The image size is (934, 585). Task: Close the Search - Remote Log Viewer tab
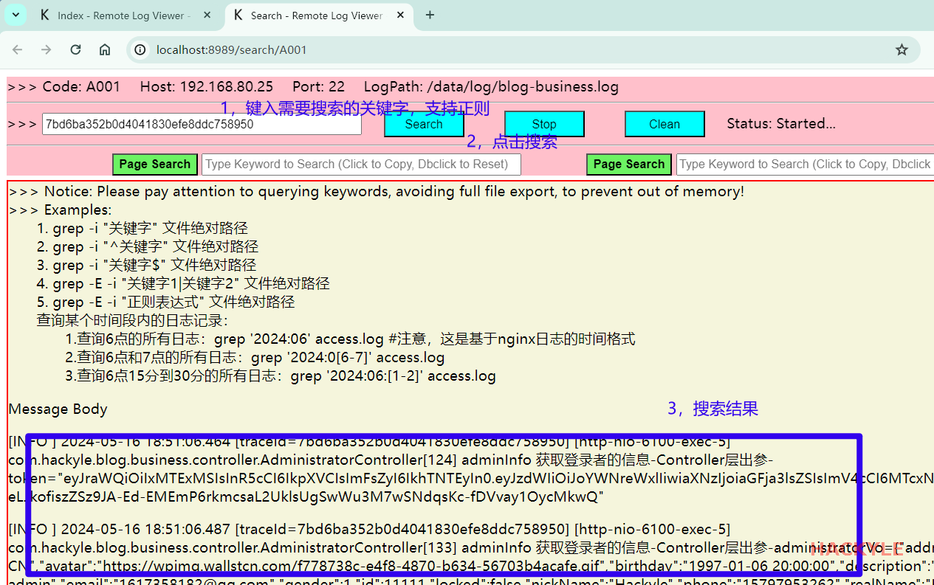point(400,15)
